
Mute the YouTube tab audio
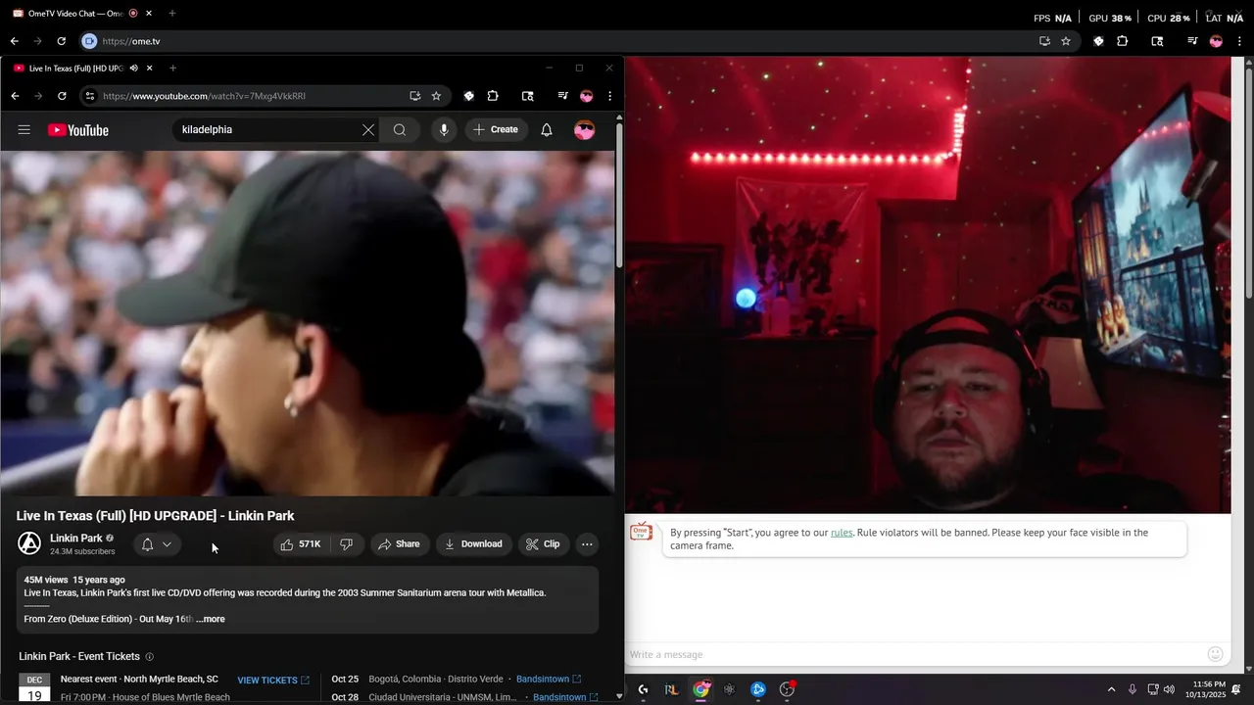133,69
